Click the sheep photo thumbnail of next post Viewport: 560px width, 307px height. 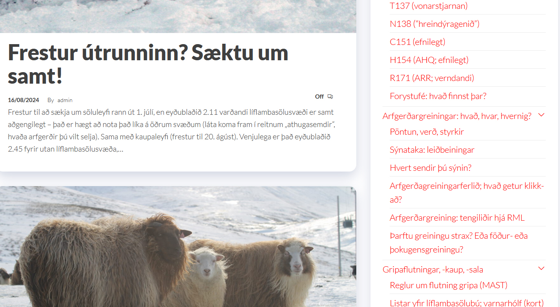[178, 246]
